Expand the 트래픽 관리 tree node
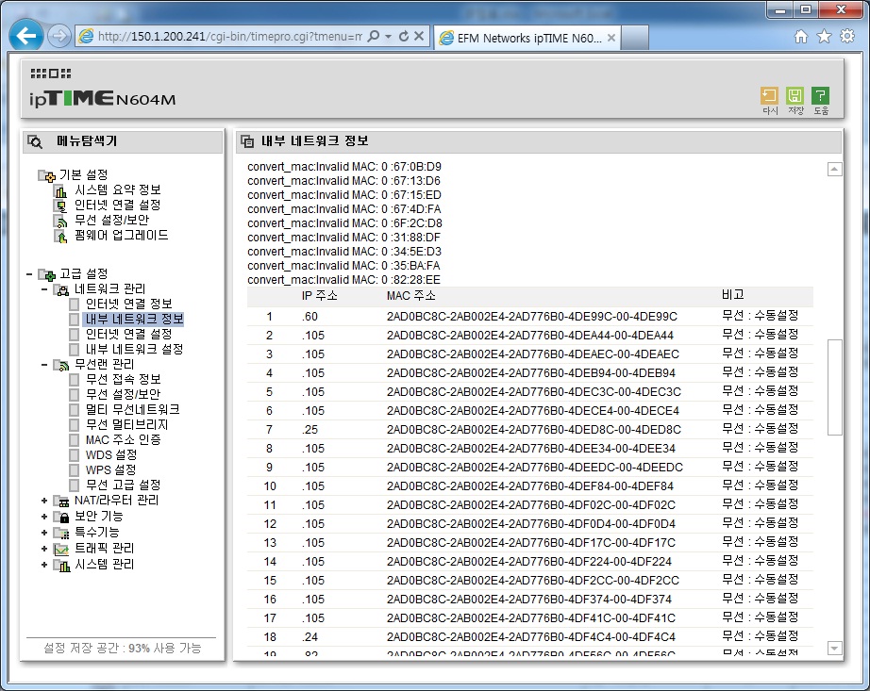Screen dimensions: 870x691 tap(44, 549)
